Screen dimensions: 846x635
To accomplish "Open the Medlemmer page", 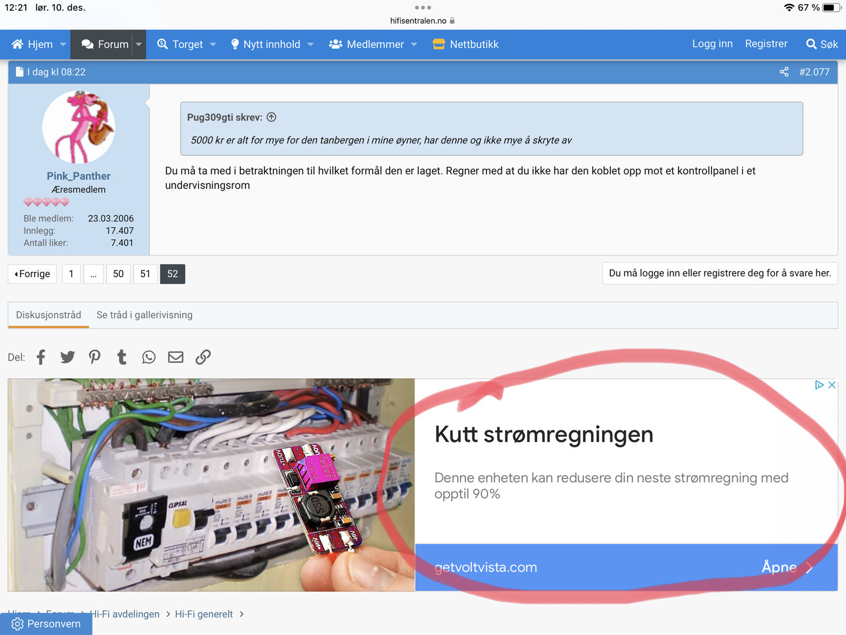I will [x=366, y=44].
